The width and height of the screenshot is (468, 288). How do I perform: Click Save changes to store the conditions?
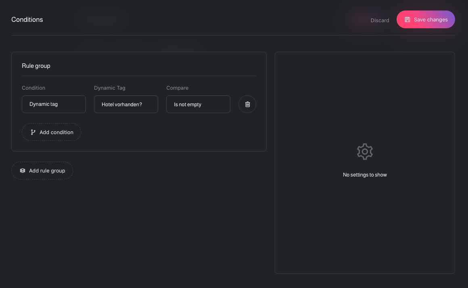click(x=426, y=19)
